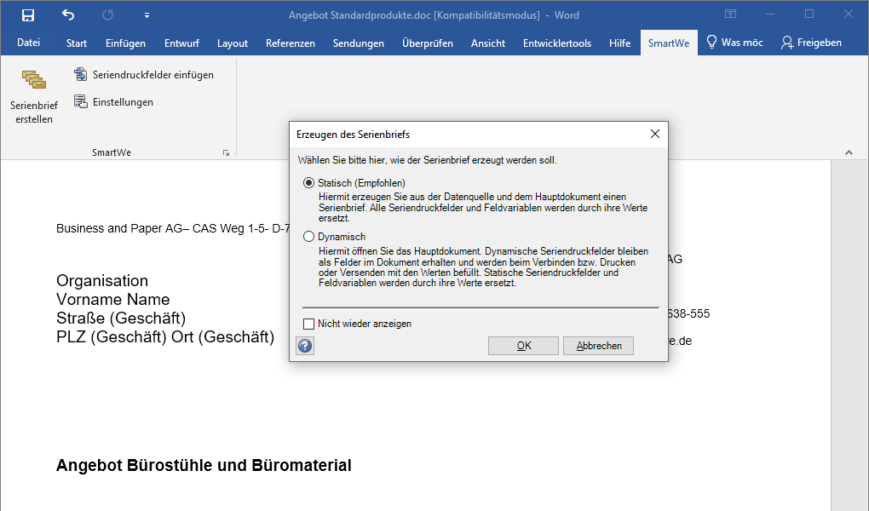Viewport: 869px width, 511px height.
Task: Click Seriendruckfelder einfügen icon in ribbon
Action: (81, 75)
